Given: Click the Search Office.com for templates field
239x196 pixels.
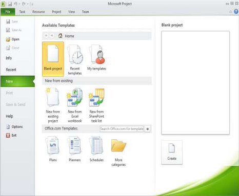Looking at the screenshot, I should [122, 129].
